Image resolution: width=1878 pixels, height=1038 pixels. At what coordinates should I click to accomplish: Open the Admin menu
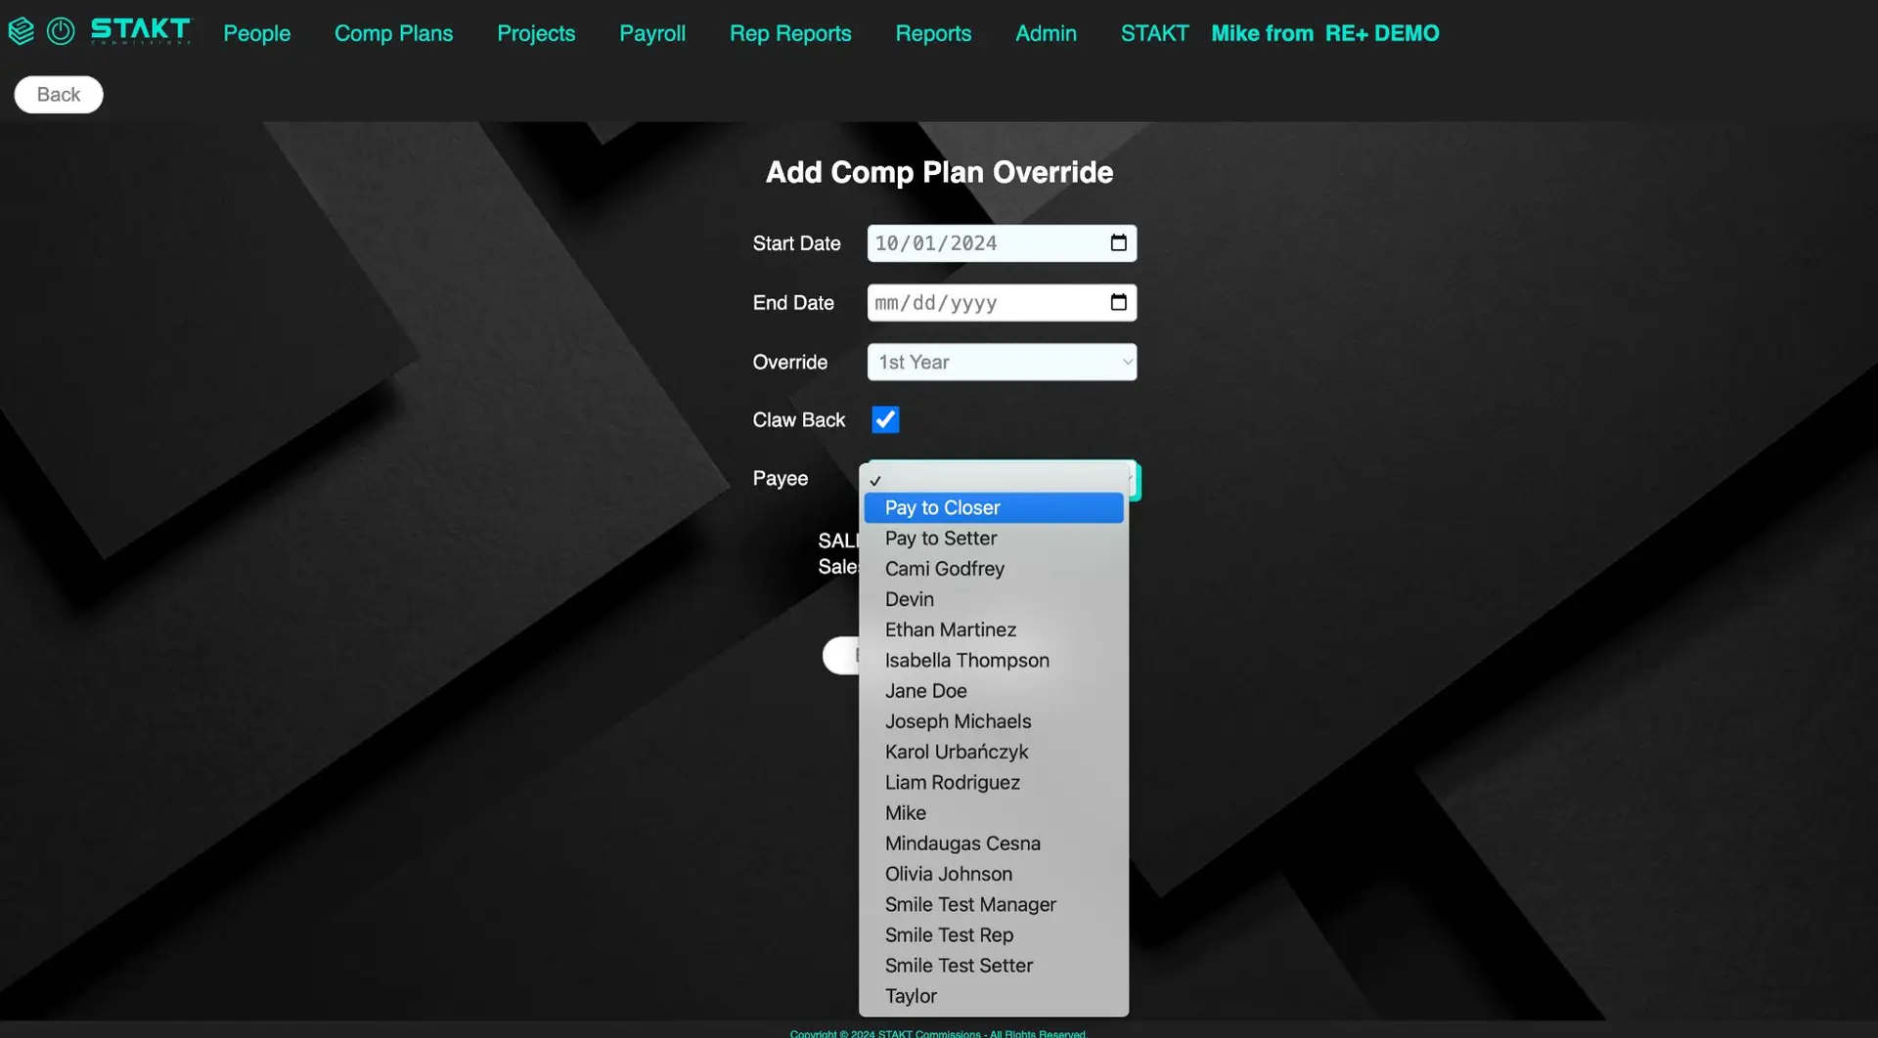[1046, 33]
